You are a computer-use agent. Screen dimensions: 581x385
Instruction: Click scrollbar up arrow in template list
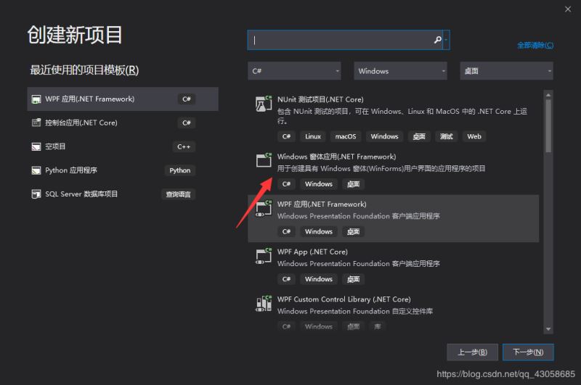(548, 95)
